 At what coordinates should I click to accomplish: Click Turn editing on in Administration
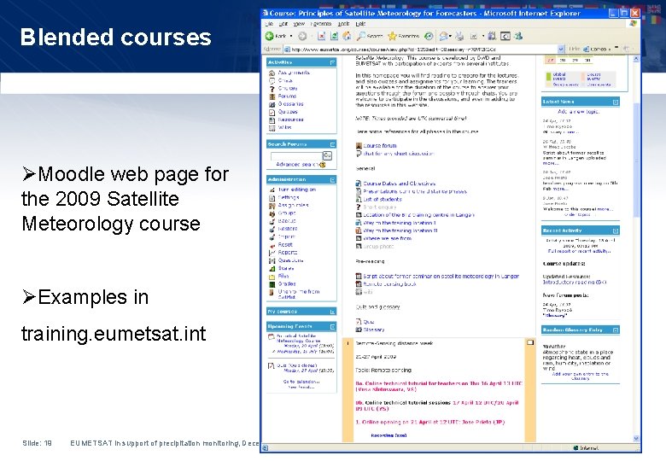(297, 190)
